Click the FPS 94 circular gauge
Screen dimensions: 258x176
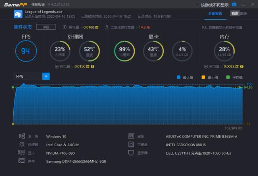click(26, 51)
